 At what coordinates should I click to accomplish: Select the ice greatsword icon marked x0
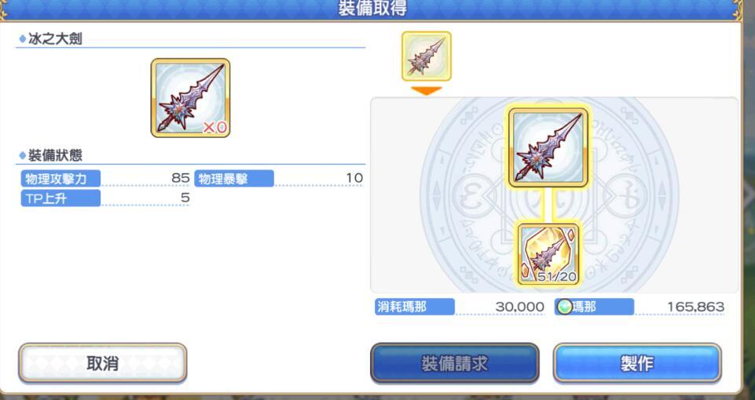(x=190, y=98)
